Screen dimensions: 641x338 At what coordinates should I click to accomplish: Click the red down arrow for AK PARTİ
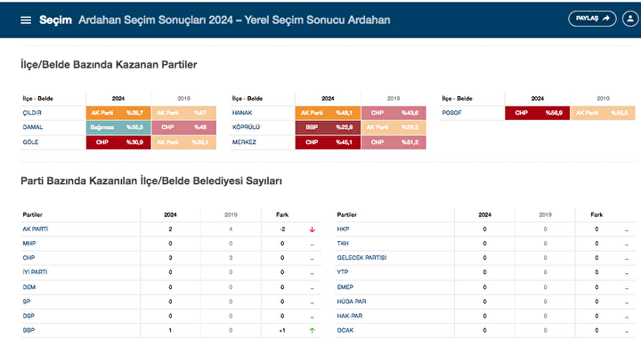click(312, 229)
